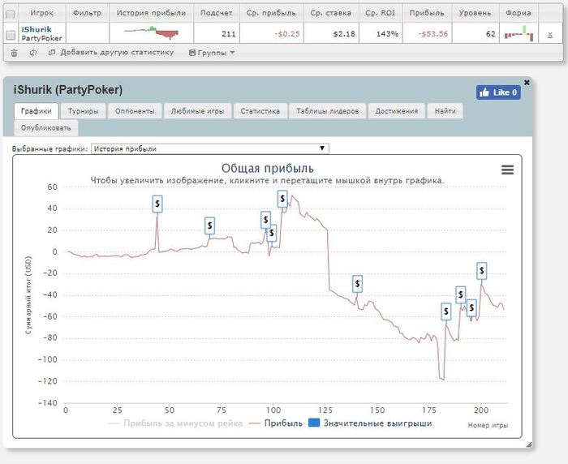Select the Статистика tab
Image resolution: width=568 pixels, height=464 pixels.
click(x=260, y=111)
